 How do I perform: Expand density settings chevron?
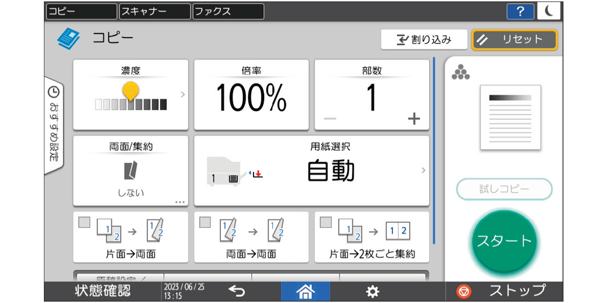point(183,95)
